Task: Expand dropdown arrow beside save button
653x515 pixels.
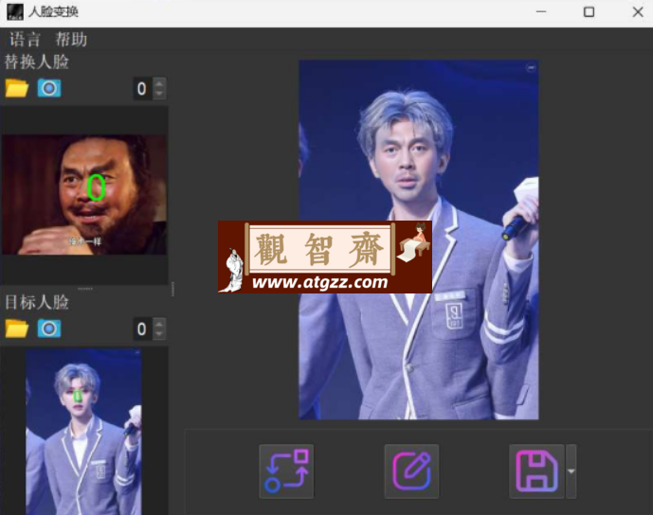Action: point(571,471)
